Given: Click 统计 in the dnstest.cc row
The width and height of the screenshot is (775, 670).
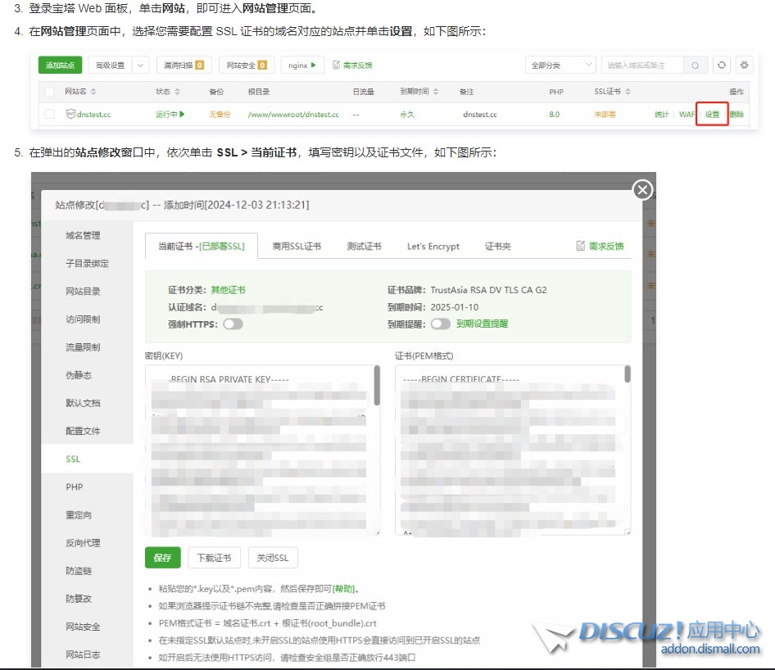Looking at the screenshot, I should (x=661, y=114).
